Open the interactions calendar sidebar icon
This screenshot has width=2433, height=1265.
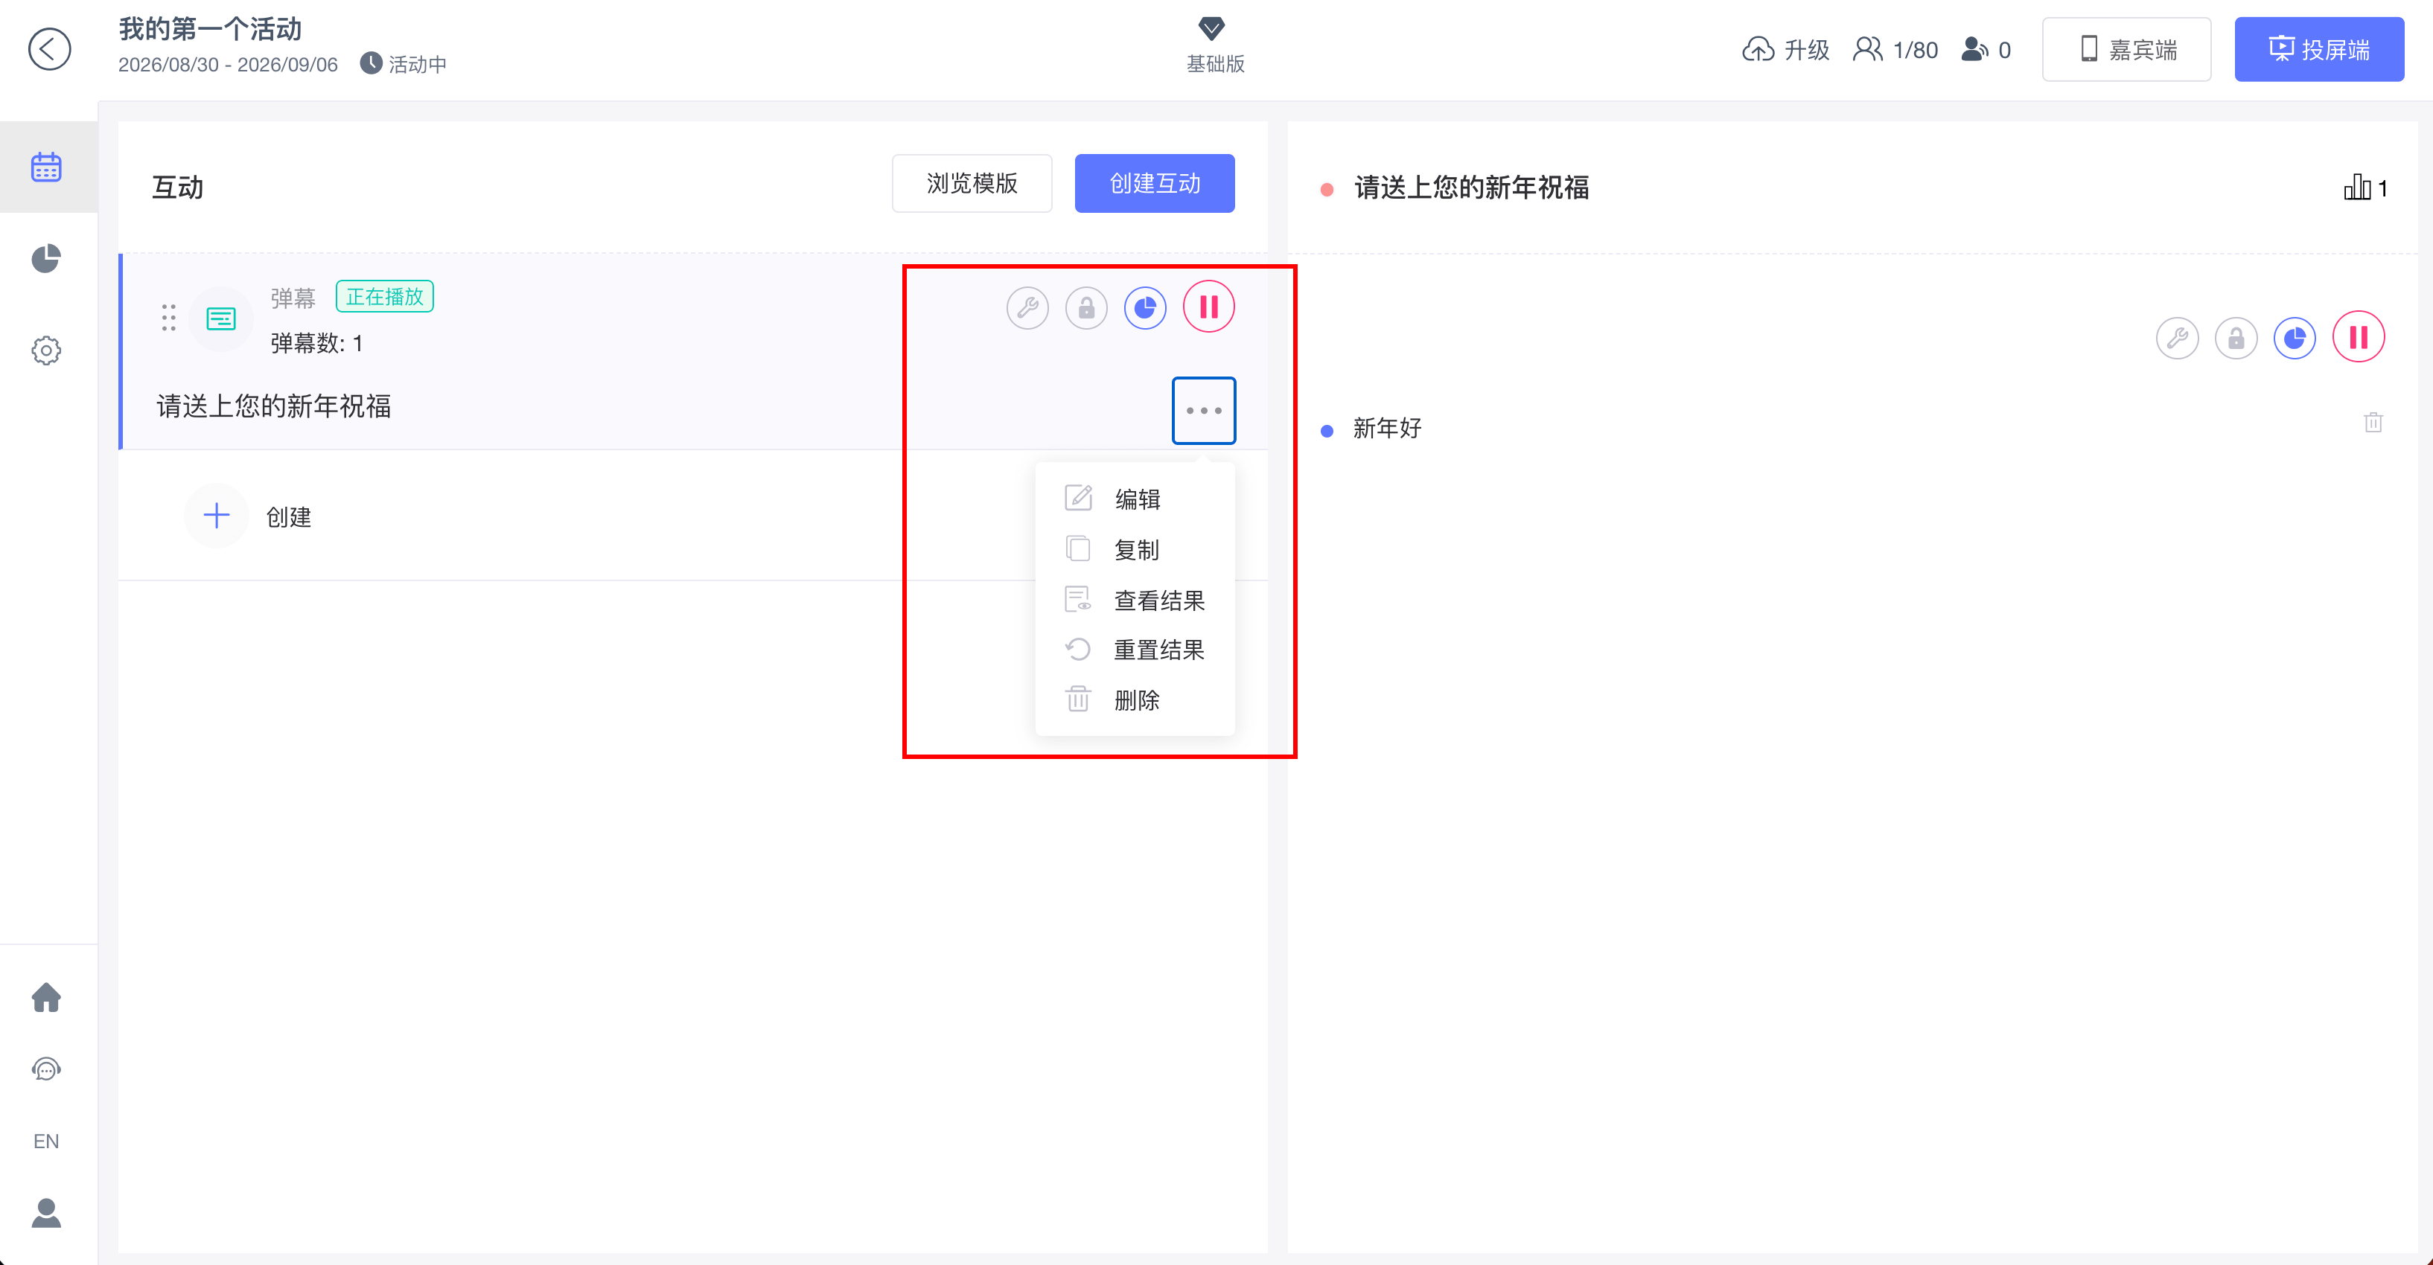(46, 167)
